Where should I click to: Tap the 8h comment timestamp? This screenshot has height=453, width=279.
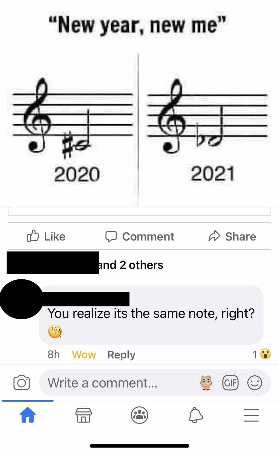pyautogui.click(x=54, y=354)
